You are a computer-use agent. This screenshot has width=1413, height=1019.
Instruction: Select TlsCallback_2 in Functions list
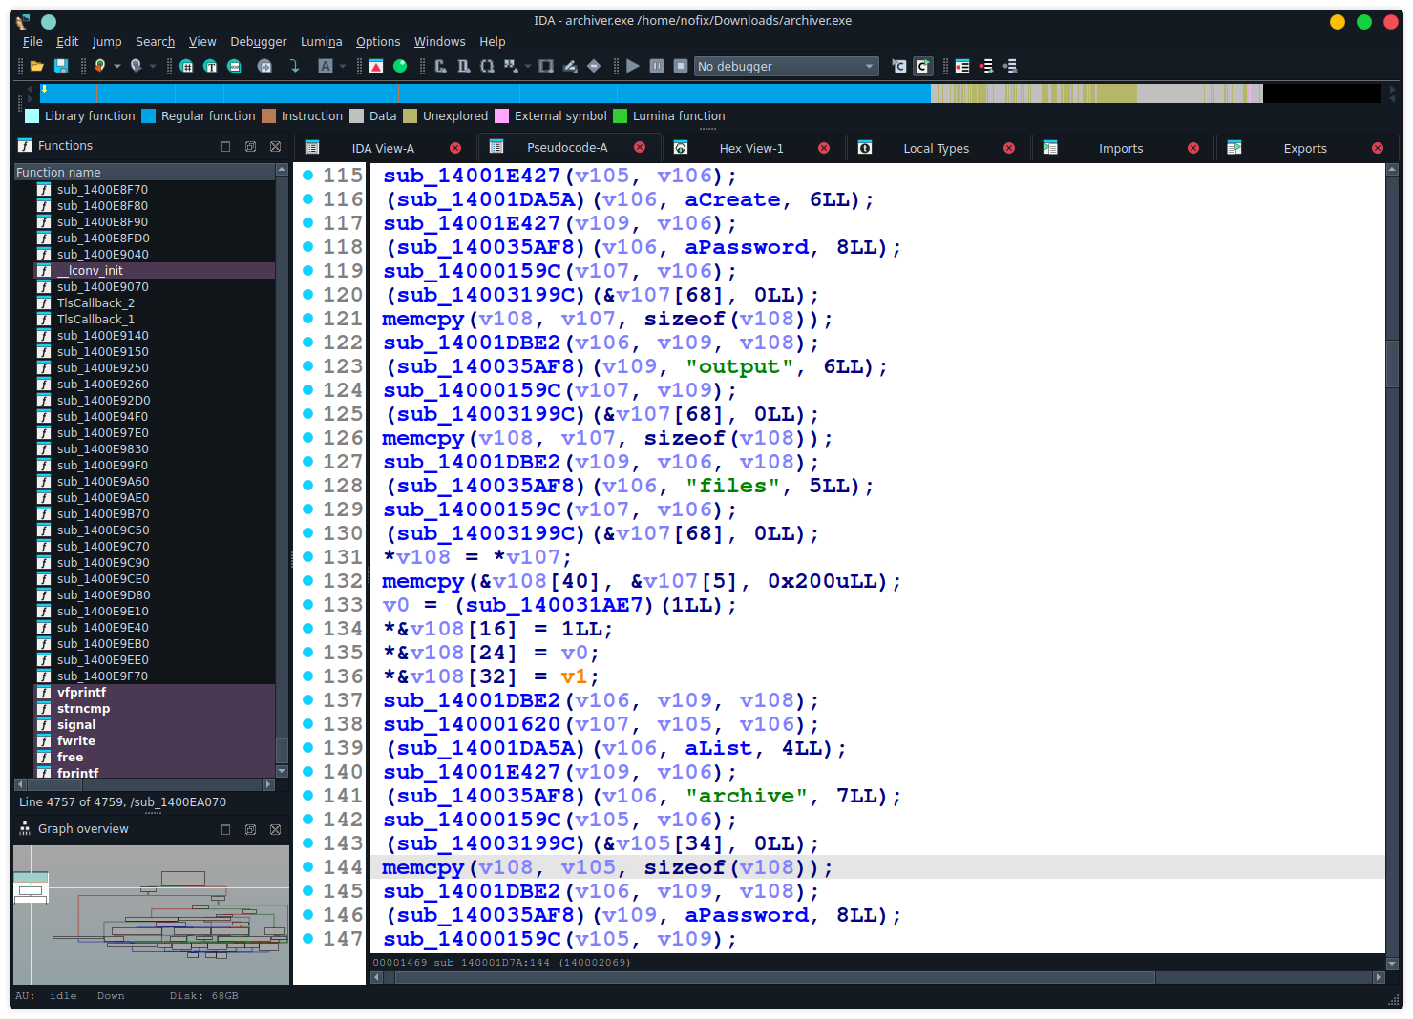point(95,302)
